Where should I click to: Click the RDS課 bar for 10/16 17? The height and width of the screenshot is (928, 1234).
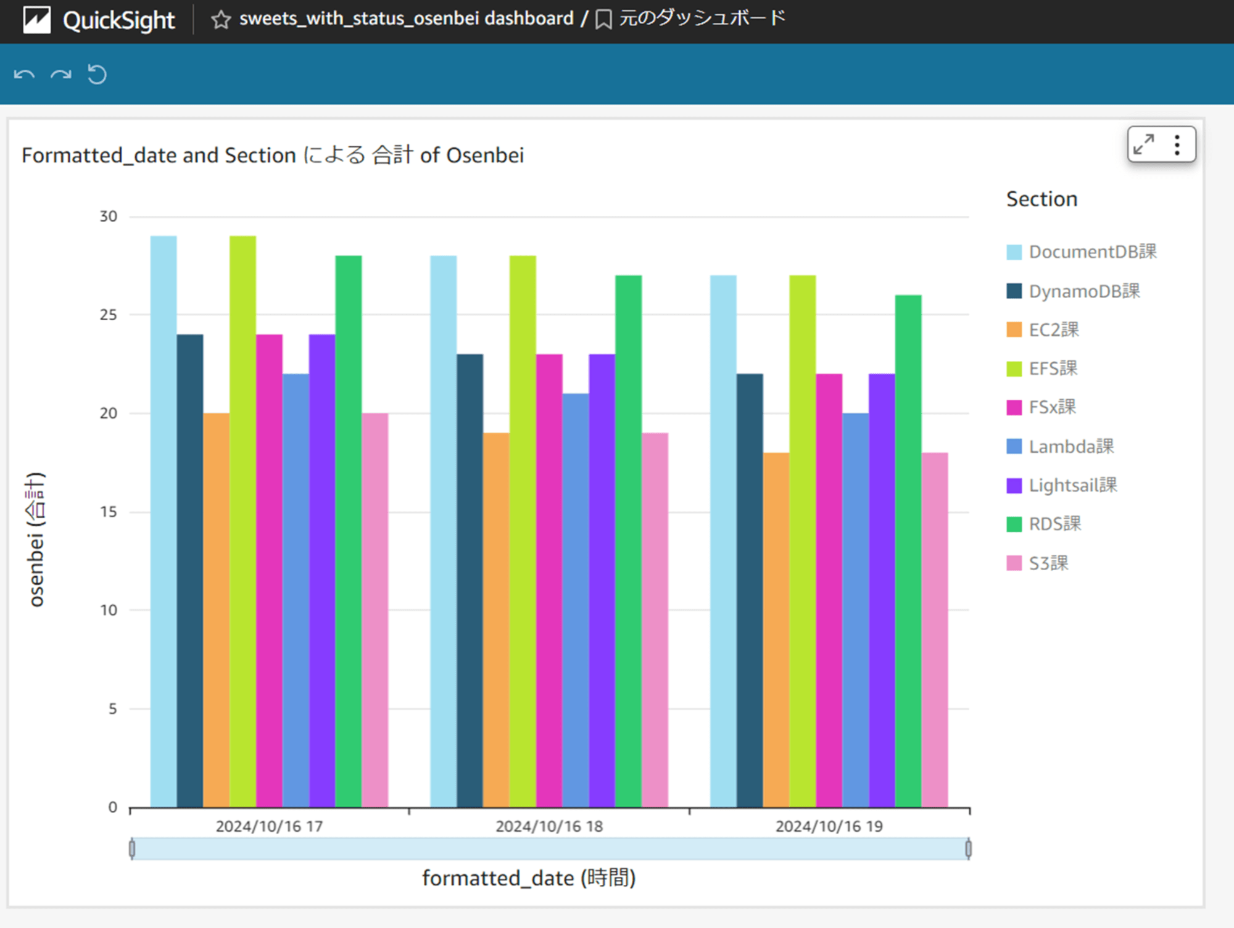pyautogui.click(x=349, y=531)
